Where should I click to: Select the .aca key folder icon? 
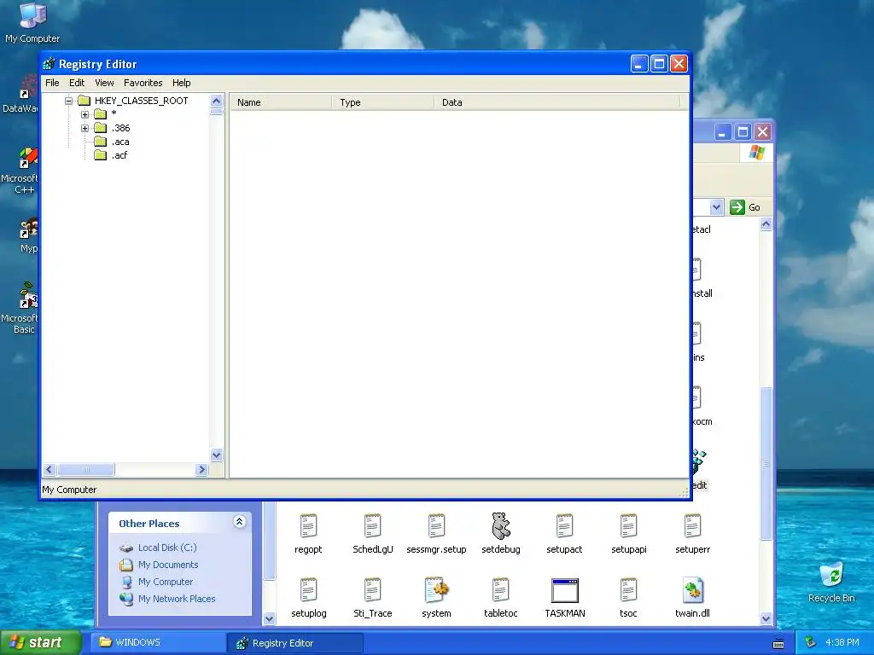click(x=101, y=142)
